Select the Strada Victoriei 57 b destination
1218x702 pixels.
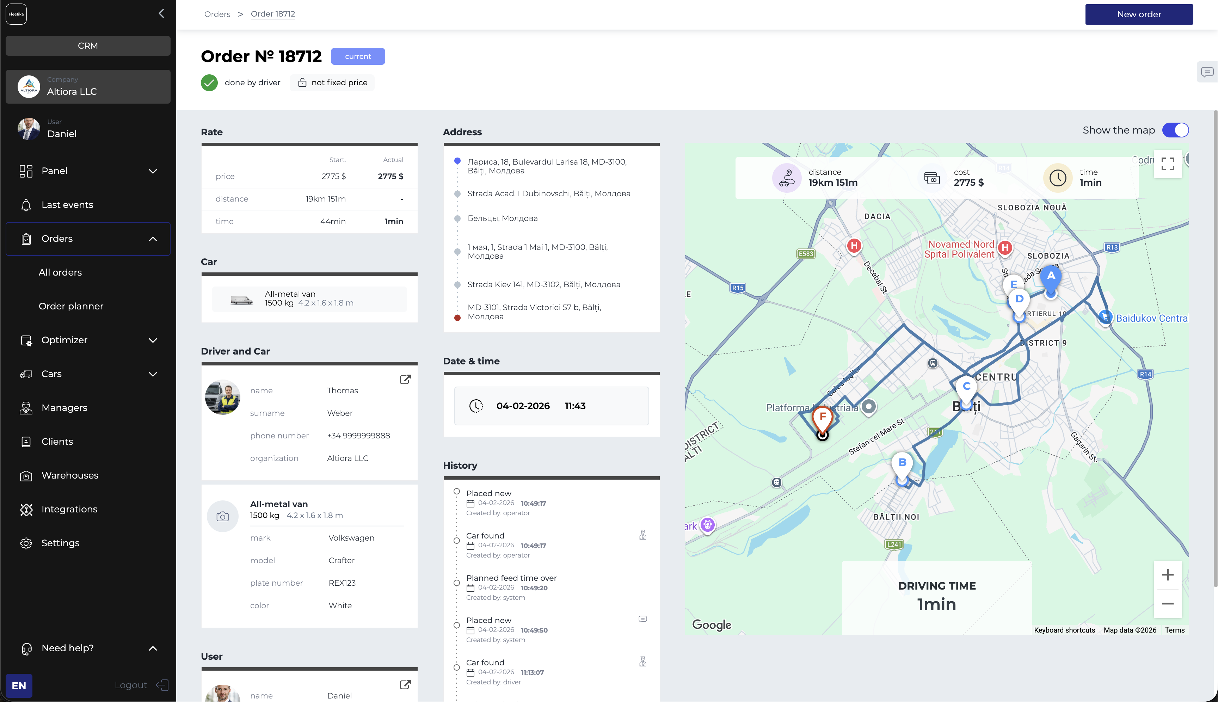(534, 312)
